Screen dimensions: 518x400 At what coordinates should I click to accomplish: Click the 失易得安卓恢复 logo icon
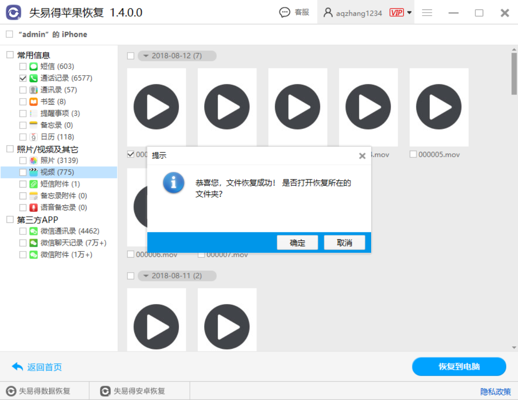(105, 391)
